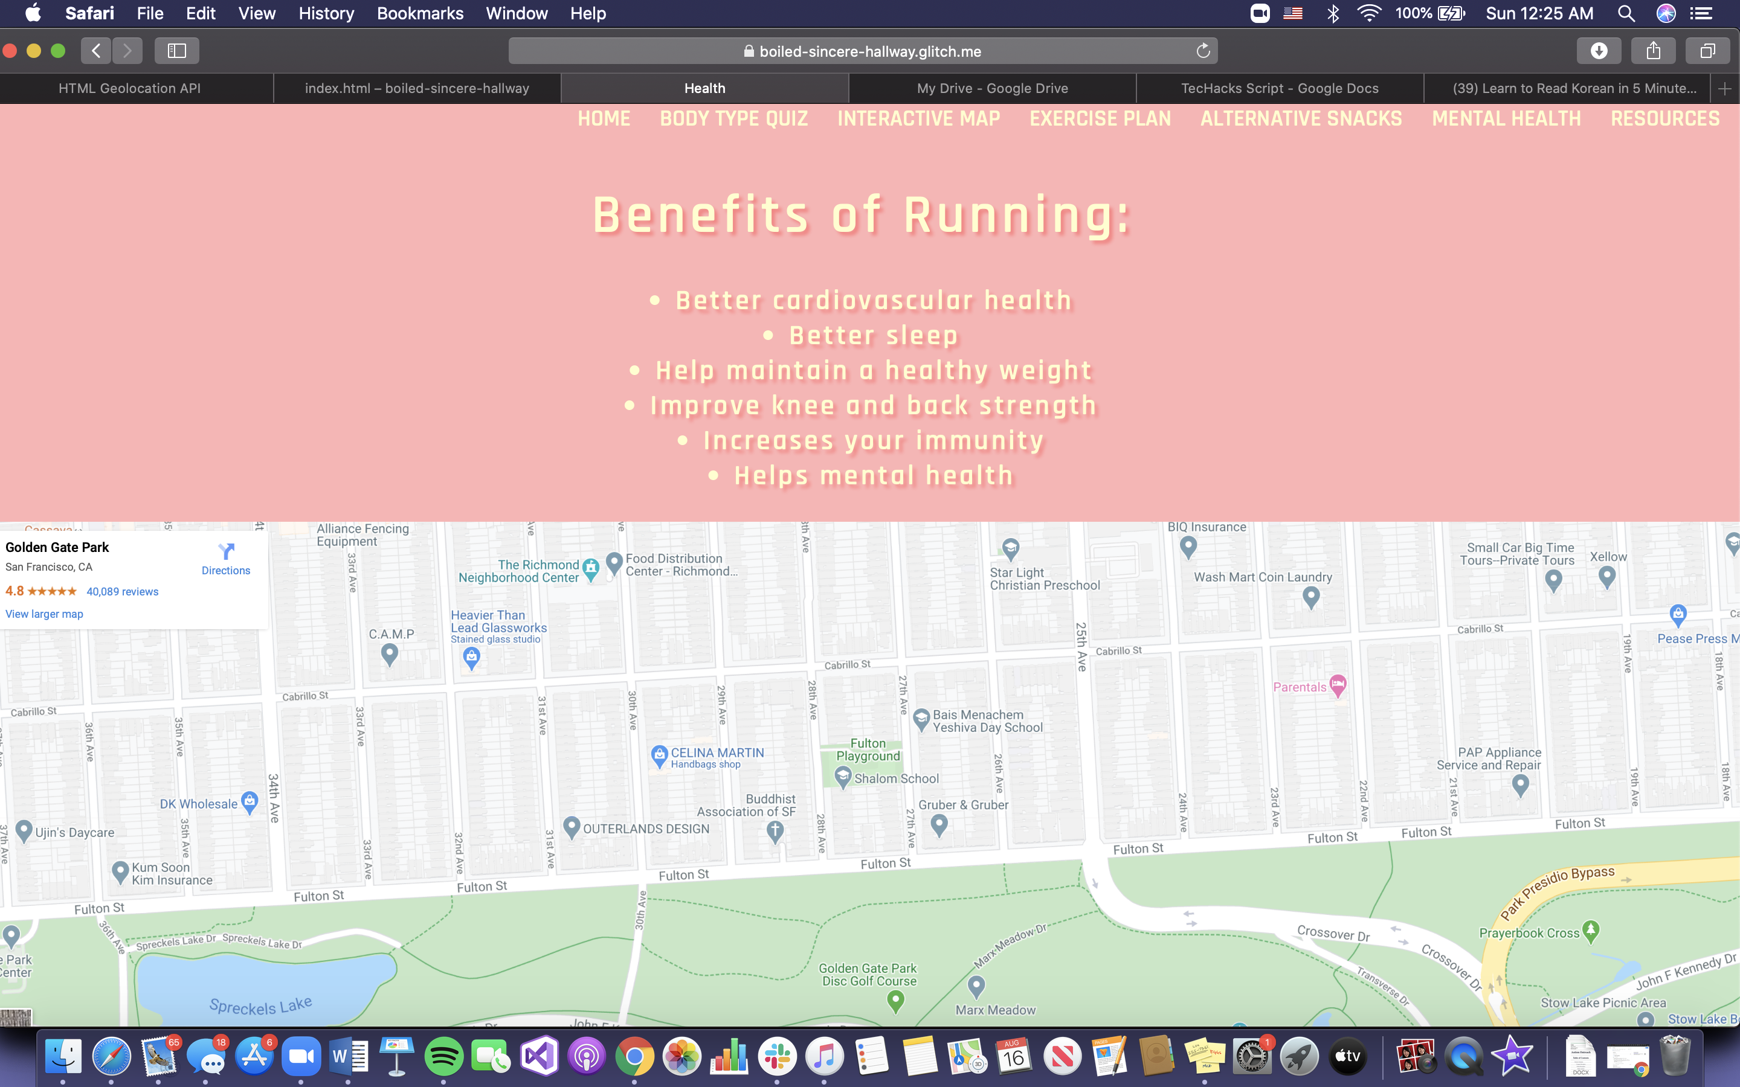
Task: Click the Share button in the Safari toolbar
Action: (x=1653, y=51)
